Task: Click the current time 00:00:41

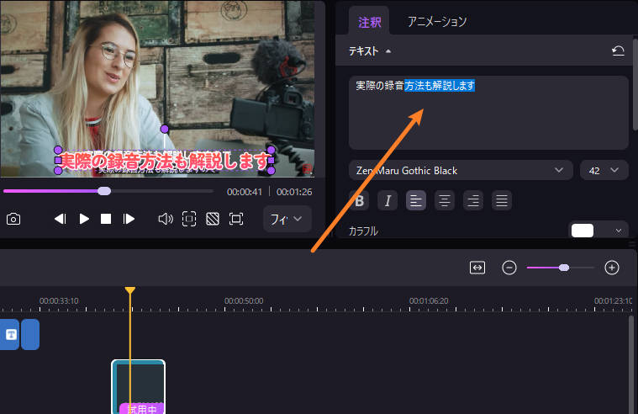Action: click(x=245, y=192)
